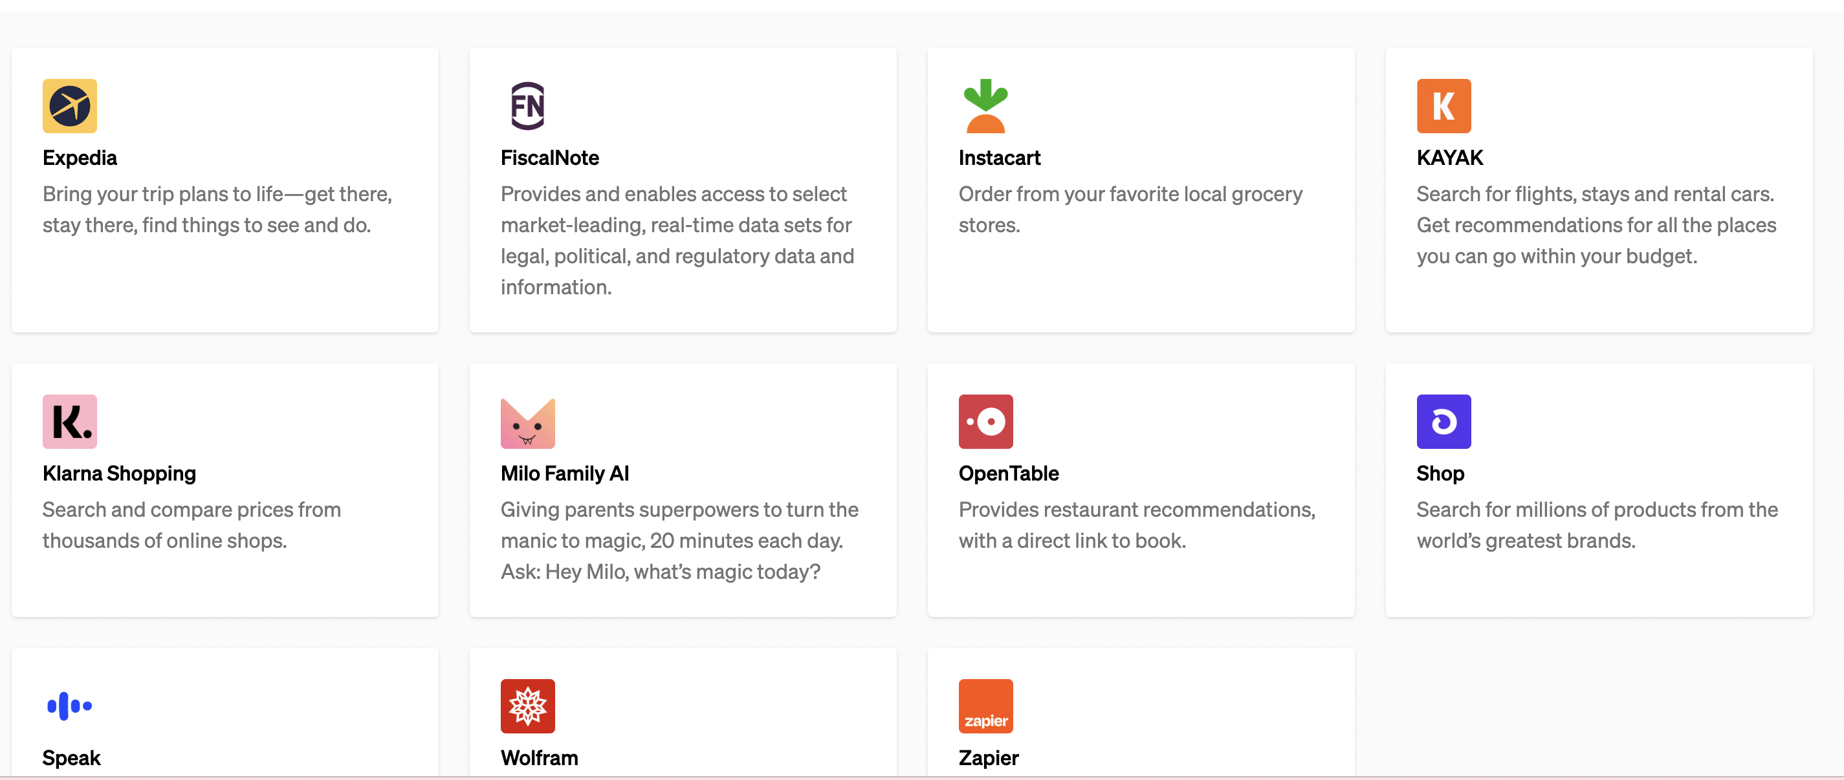
Task: Select the KAYAK card description
Action: [x=1596, y=224]
